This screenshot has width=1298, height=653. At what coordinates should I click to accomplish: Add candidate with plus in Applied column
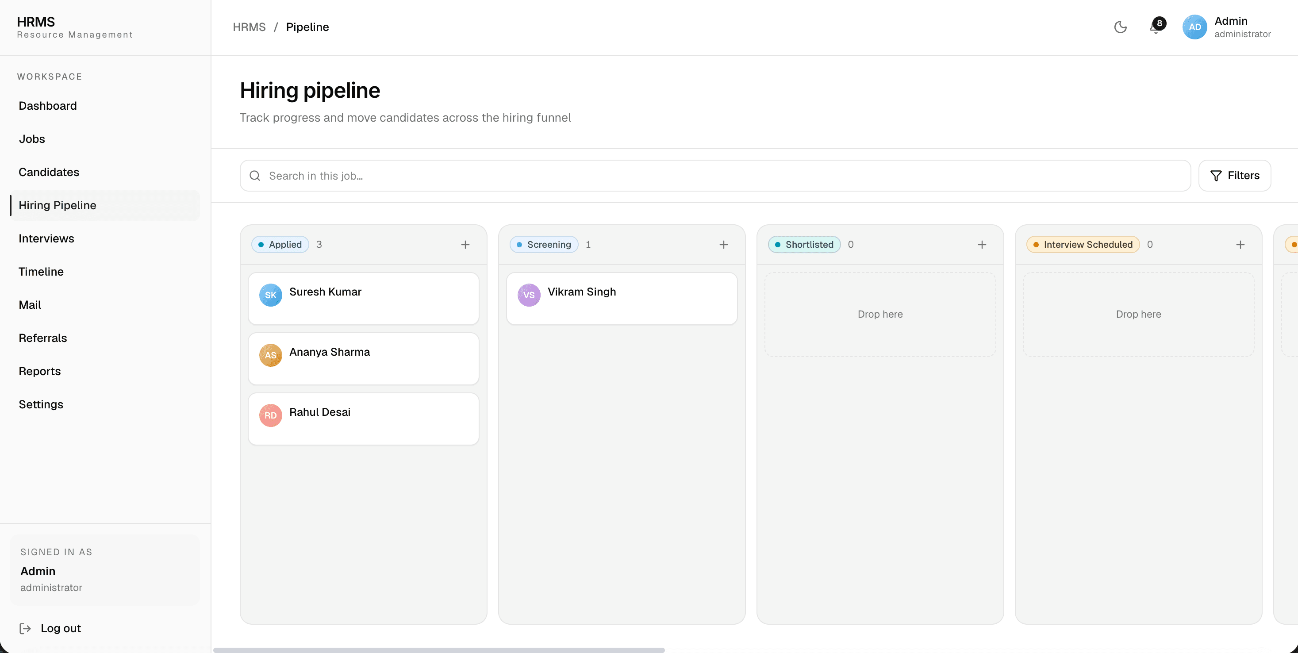[465, 245]
